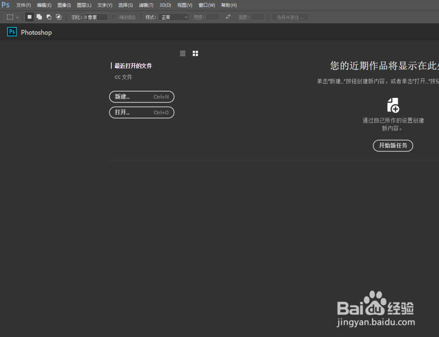Click the 打开... Ctrl+O button
Screen dimensions: 439x337
pyautogui.click(x=142, y=112)
